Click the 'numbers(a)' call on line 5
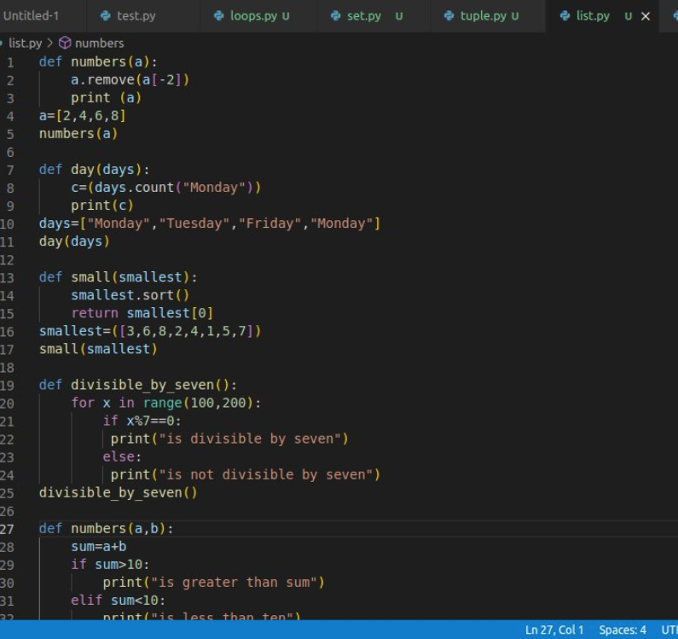This screenshot has height=639, width=678. tap(78, 133)
